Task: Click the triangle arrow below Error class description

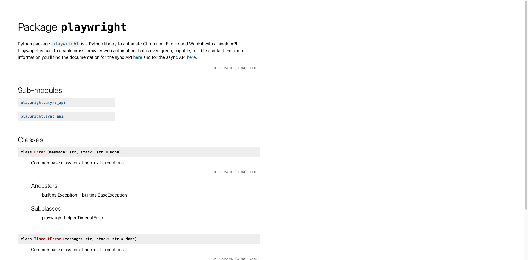Action: click(216, 172)
